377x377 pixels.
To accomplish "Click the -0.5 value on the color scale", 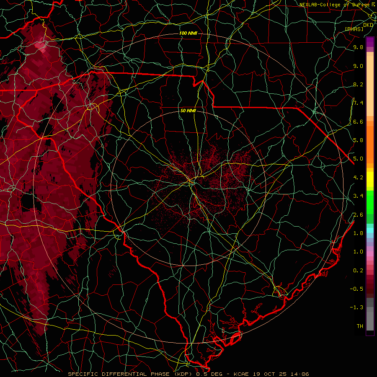I will (x=356, y=289).
